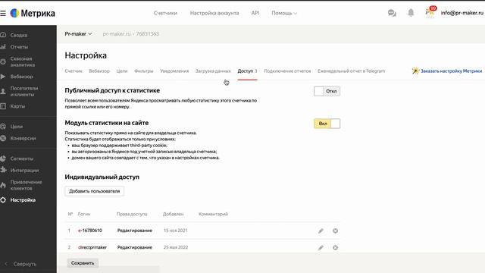Switch to the Уведомления tab
The image size is (485, 273).
[174, 71]
